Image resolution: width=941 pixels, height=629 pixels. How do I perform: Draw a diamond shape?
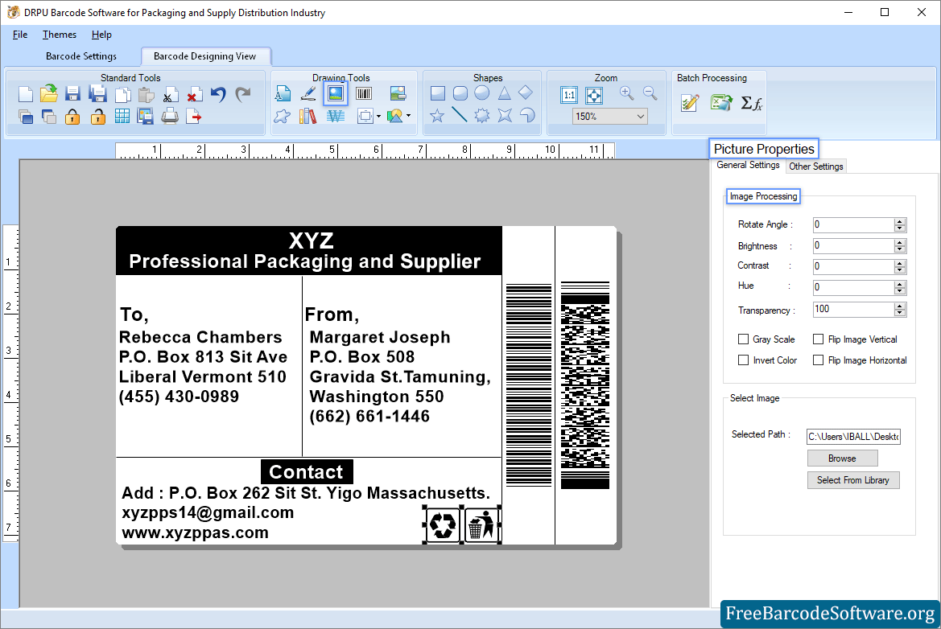pyautogui.click(x=526, y=92)
